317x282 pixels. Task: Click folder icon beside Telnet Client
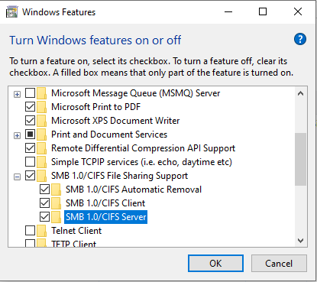[x=41, y=231]
